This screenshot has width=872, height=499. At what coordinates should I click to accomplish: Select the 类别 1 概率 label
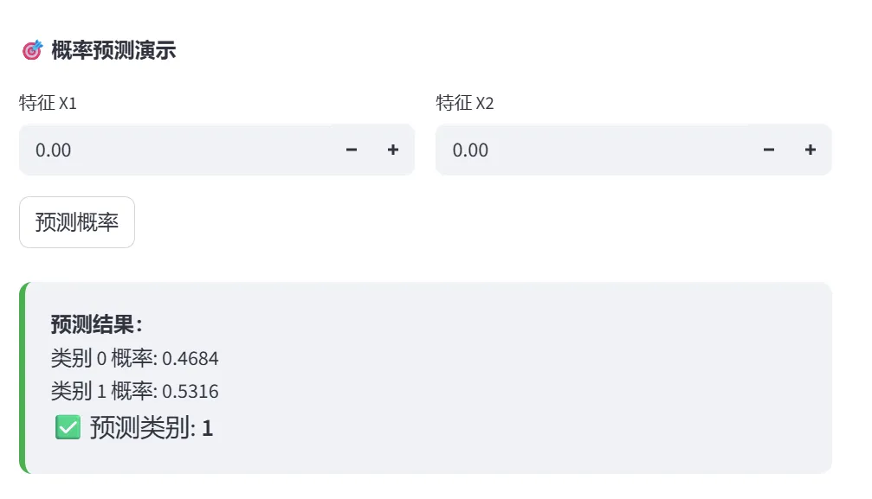[104, 392]
